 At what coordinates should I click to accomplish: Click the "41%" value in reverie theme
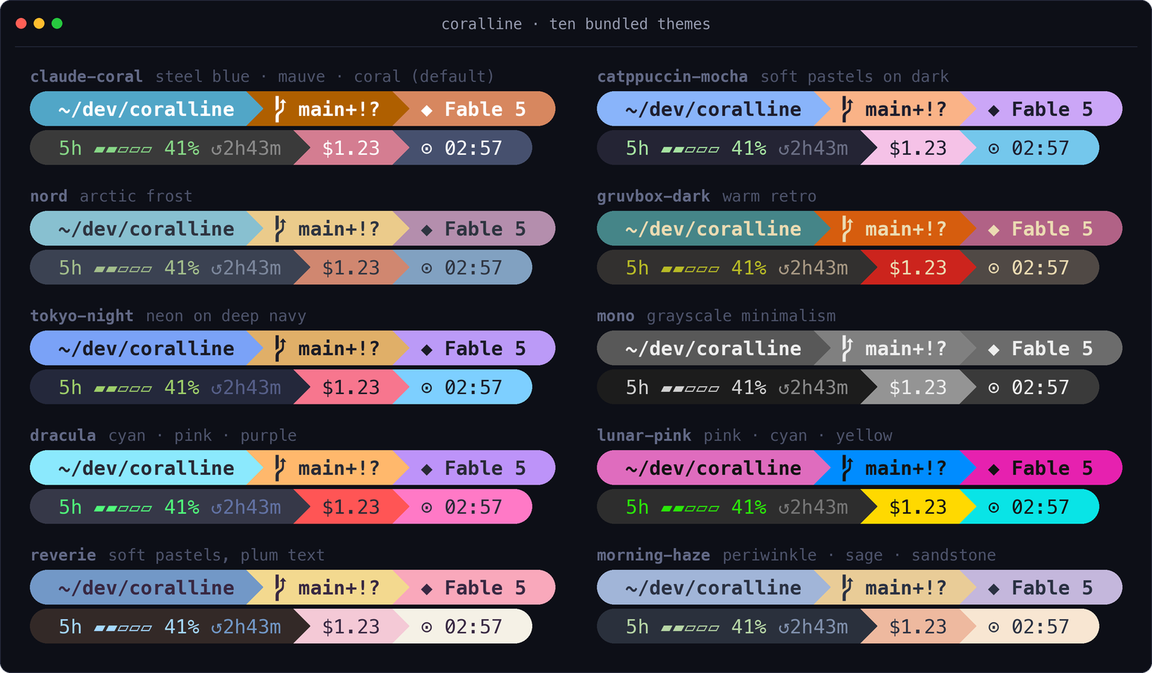(182, 627)
